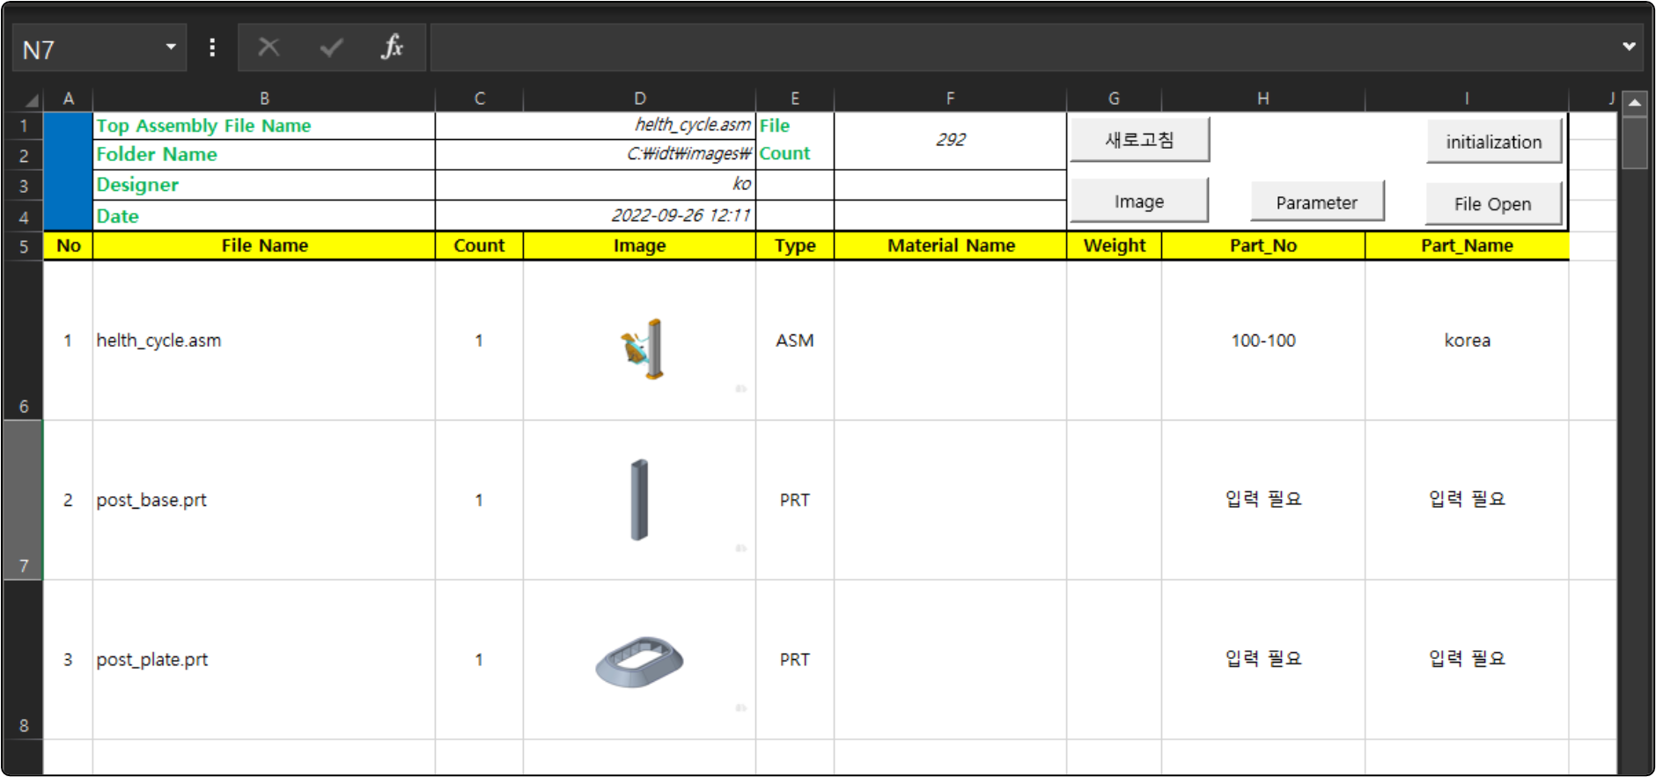Select column A header
The image size is (1656, 777).
click(x=69, y=99)
